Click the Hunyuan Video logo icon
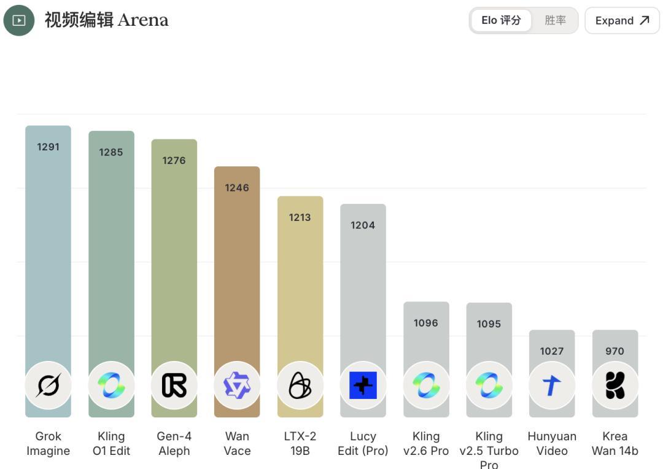 (x=552, y=385)
